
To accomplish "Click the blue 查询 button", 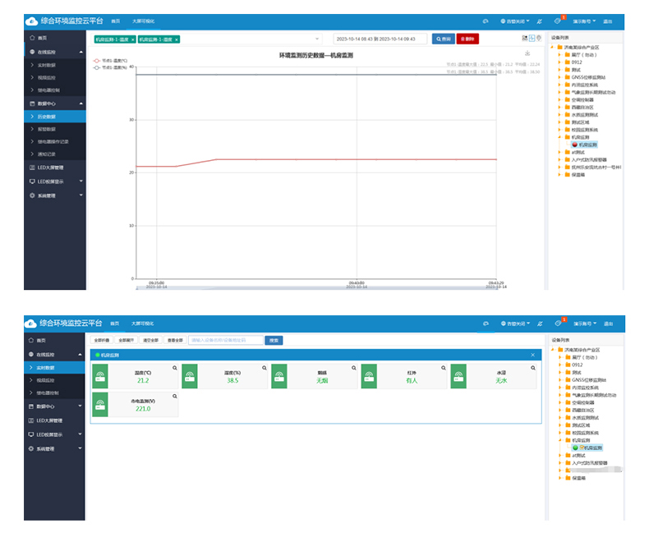I will (x=442, y=39).
